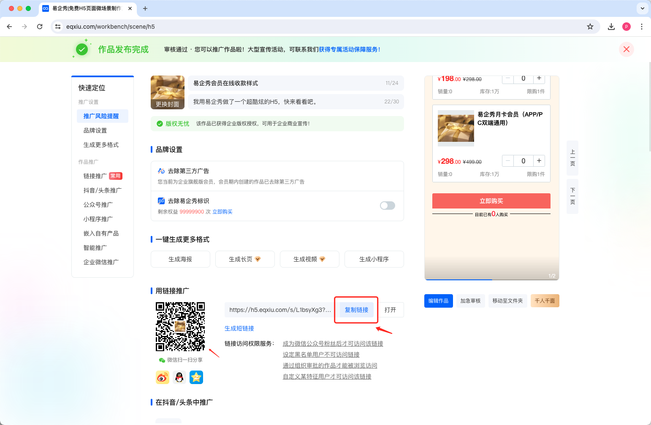Viewport: 651px width, 425px height.
Task: Toggle remove Eqxiu branding switch
Action: (x=387, y=206)
